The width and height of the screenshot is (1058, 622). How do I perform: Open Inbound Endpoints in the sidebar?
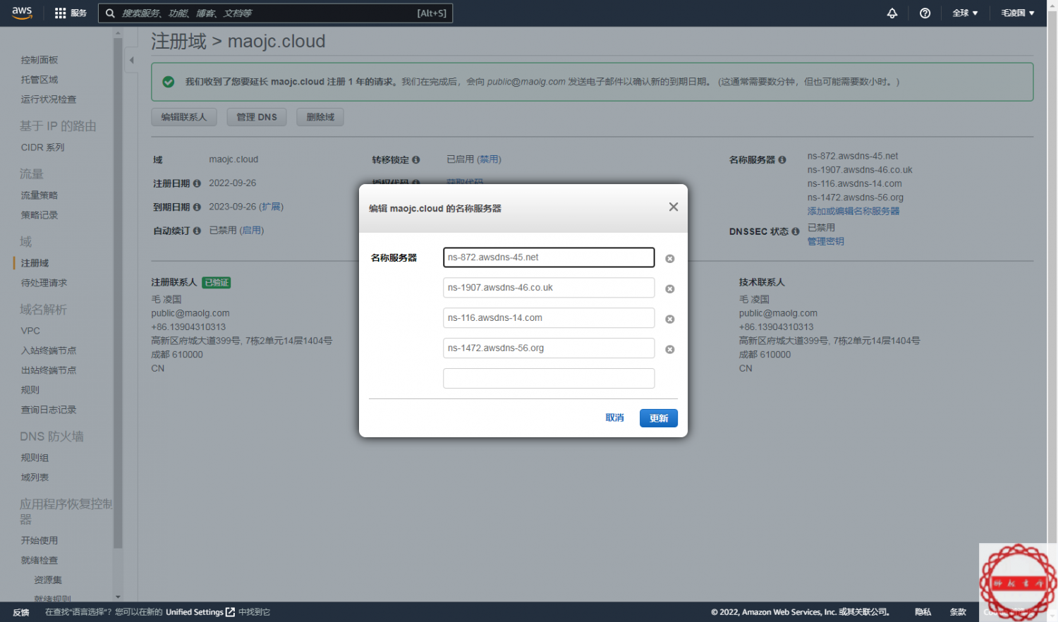point(49,350)
